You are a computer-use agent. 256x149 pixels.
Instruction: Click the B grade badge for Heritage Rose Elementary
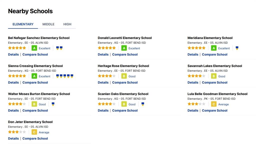pyautogui.click(x=124, y=76)
